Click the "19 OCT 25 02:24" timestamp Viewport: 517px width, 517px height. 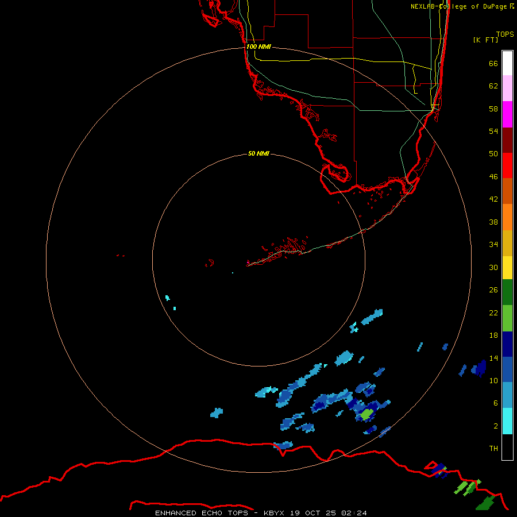(x=329, y=513)
